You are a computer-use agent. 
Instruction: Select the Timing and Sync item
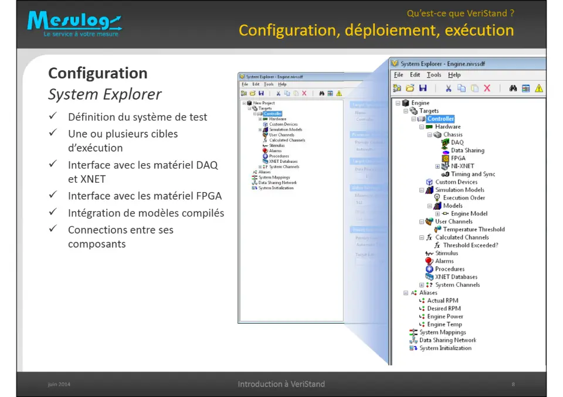(473, 174)
